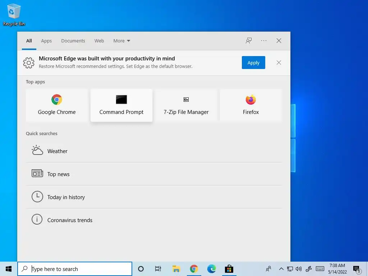Open Today in history quick search
The width and height of the screenshot is (368, 276).
pyautogui.click(x=154, y=197)
